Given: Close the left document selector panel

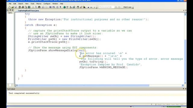Looking at the screenshot, I should pos(13,10).
